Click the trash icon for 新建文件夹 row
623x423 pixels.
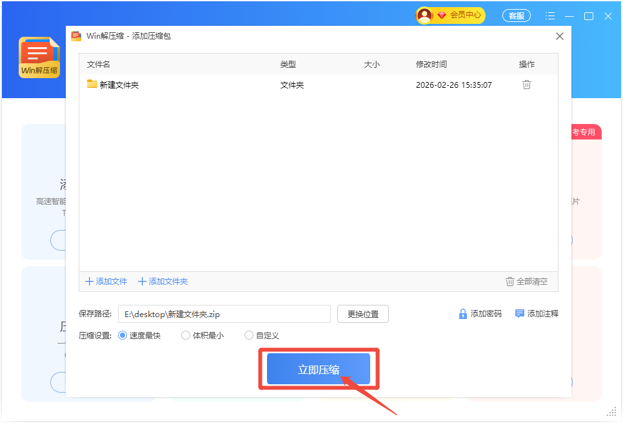coord(526,85)
